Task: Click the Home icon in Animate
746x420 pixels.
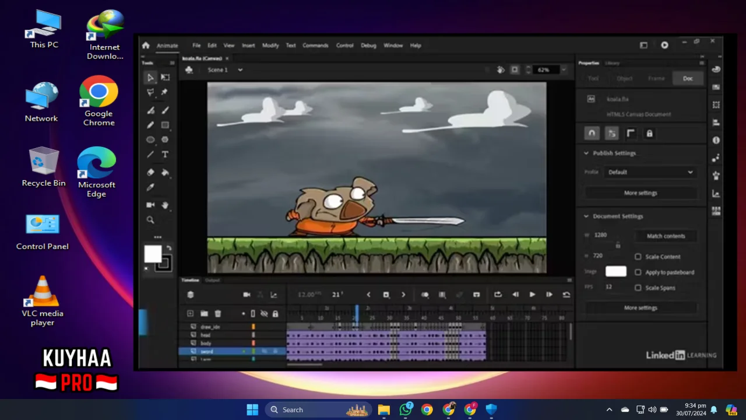Action: [x=146, y=45]
